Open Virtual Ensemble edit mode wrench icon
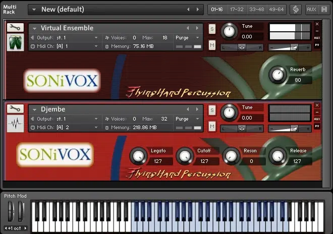The height and width of the screenshot is (234, 333). click(x=15, y=28)
